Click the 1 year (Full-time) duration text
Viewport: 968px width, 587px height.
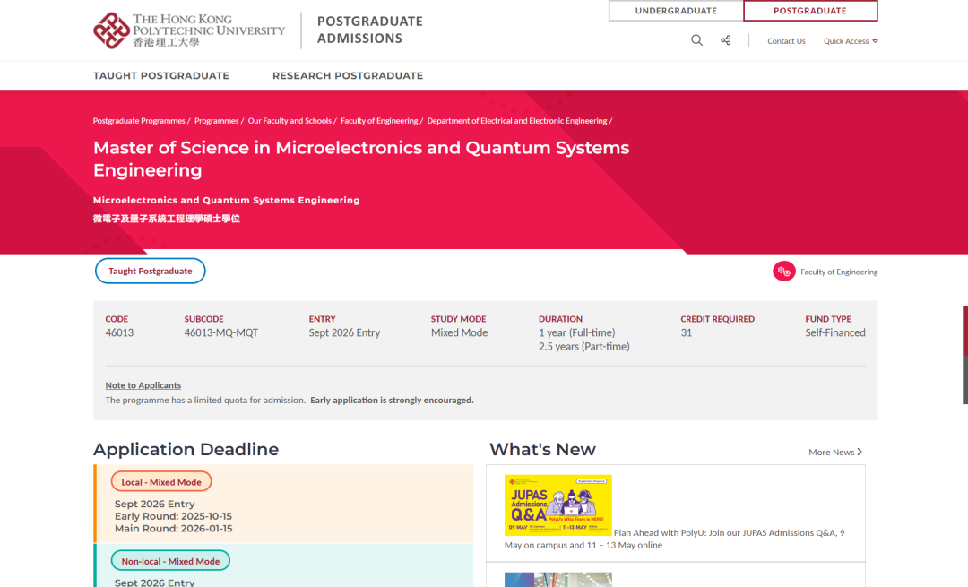[x=576, y=332]
